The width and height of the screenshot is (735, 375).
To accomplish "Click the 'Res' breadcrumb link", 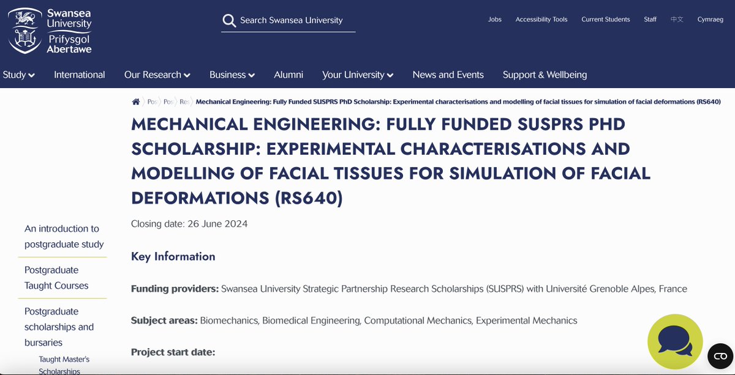I will pos(184,102).
